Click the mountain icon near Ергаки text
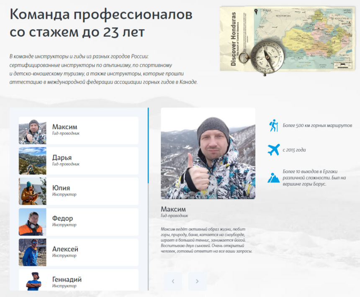Image resolution: width=360 pixels, height=297 pixels. pos(274,177)
